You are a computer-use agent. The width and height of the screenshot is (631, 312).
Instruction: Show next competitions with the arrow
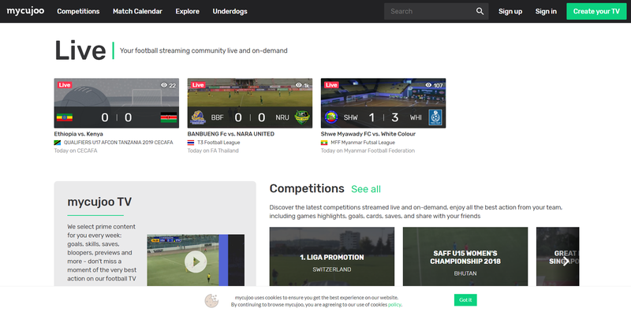[x=566, y=262]
